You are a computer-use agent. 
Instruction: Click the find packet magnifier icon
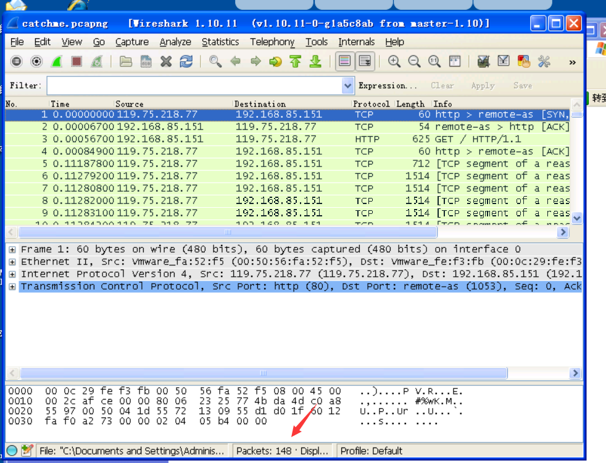click(215, 61)
